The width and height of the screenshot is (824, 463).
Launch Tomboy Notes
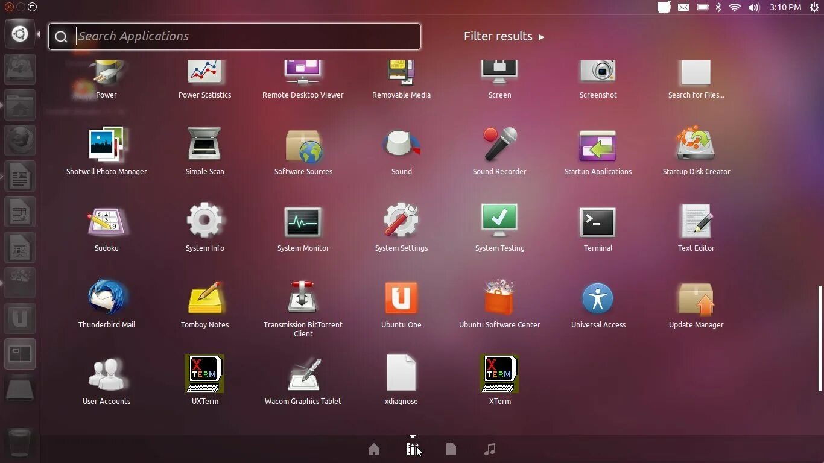click(x=204, y=304)
